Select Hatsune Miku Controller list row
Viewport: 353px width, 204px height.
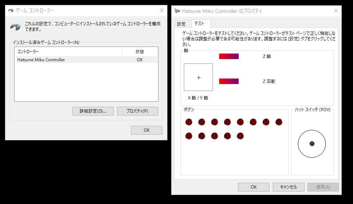point(87,60)
